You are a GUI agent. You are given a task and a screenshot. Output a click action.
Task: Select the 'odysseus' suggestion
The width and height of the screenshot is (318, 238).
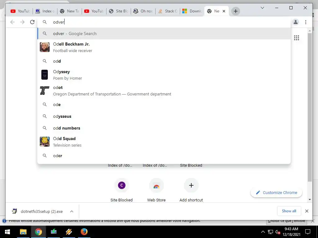click(x=164, y=116)
